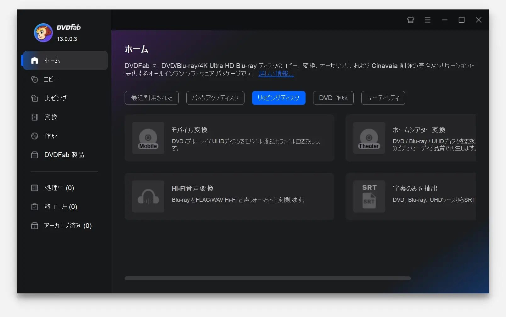Show 終了した (0) finished tasks
The width and height of the screenshot is (506, 317).
pos(61,207)
